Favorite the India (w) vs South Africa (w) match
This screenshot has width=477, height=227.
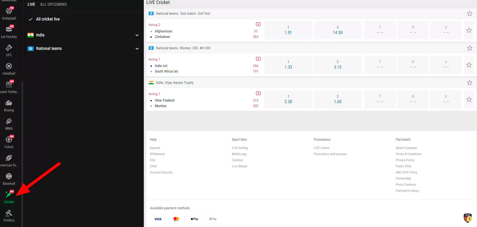[469, 65]
